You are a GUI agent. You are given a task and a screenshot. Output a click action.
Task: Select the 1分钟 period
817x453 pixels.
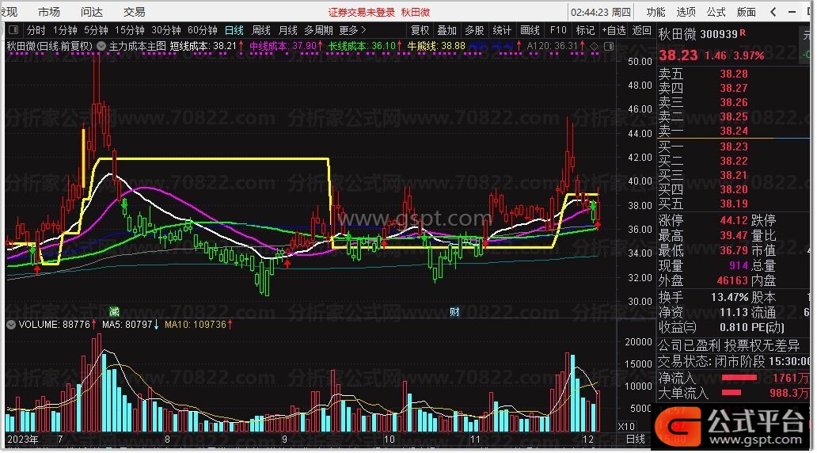click(65, 30)
